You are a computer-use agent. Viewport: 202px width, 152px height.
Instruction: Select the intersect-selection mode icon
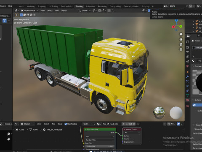(x=34, y=15)
